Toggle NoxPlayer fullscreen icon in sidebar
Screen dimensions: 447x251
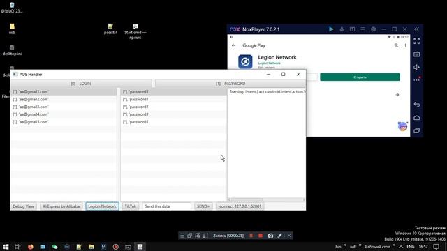coord(416,41)
